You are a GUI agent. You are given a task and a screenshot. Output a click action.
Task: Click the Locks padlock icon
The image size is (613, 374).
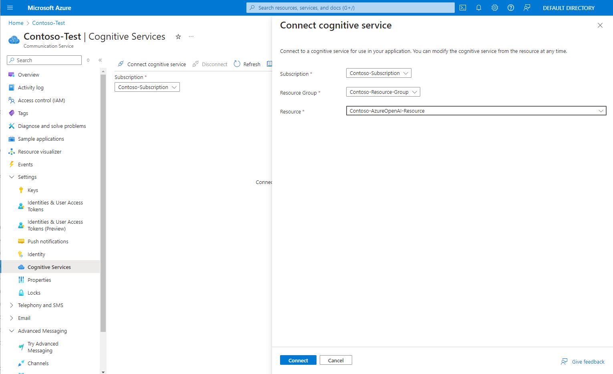(x=21, y=293)
